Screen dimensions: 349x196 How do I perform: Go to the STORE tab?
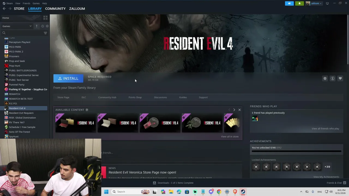coord(19,9)
